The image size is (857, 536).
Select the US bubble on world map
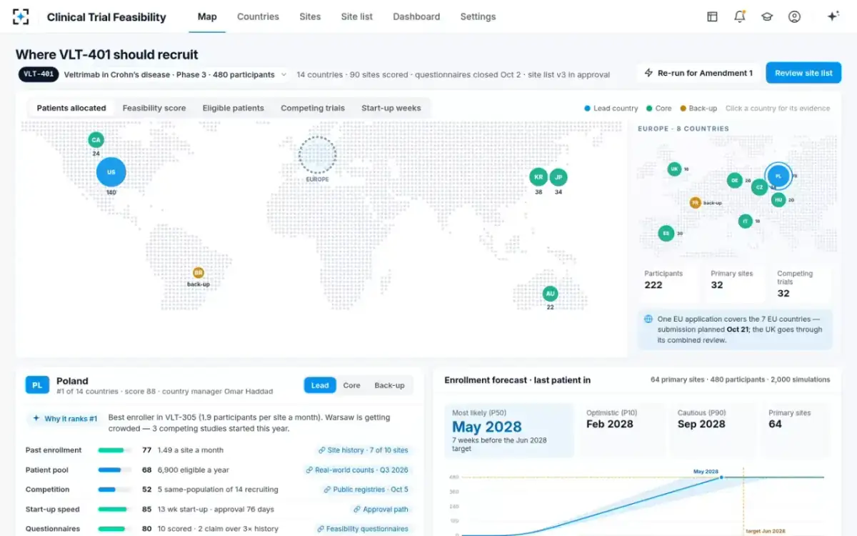[111, 172]
